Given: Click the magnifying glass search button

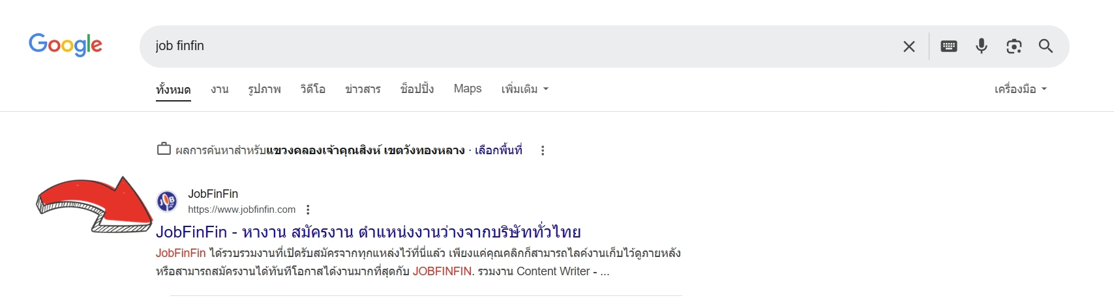Looking at the screenshot, I should pyautogui.click(x=1046, y=46).
